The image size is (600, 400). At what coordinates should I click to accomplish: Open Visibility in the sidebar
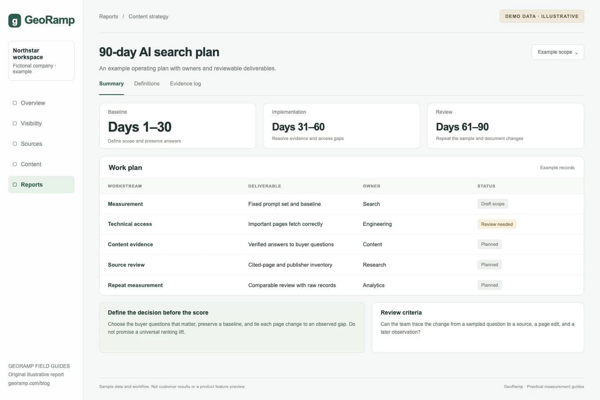[41, 123]
